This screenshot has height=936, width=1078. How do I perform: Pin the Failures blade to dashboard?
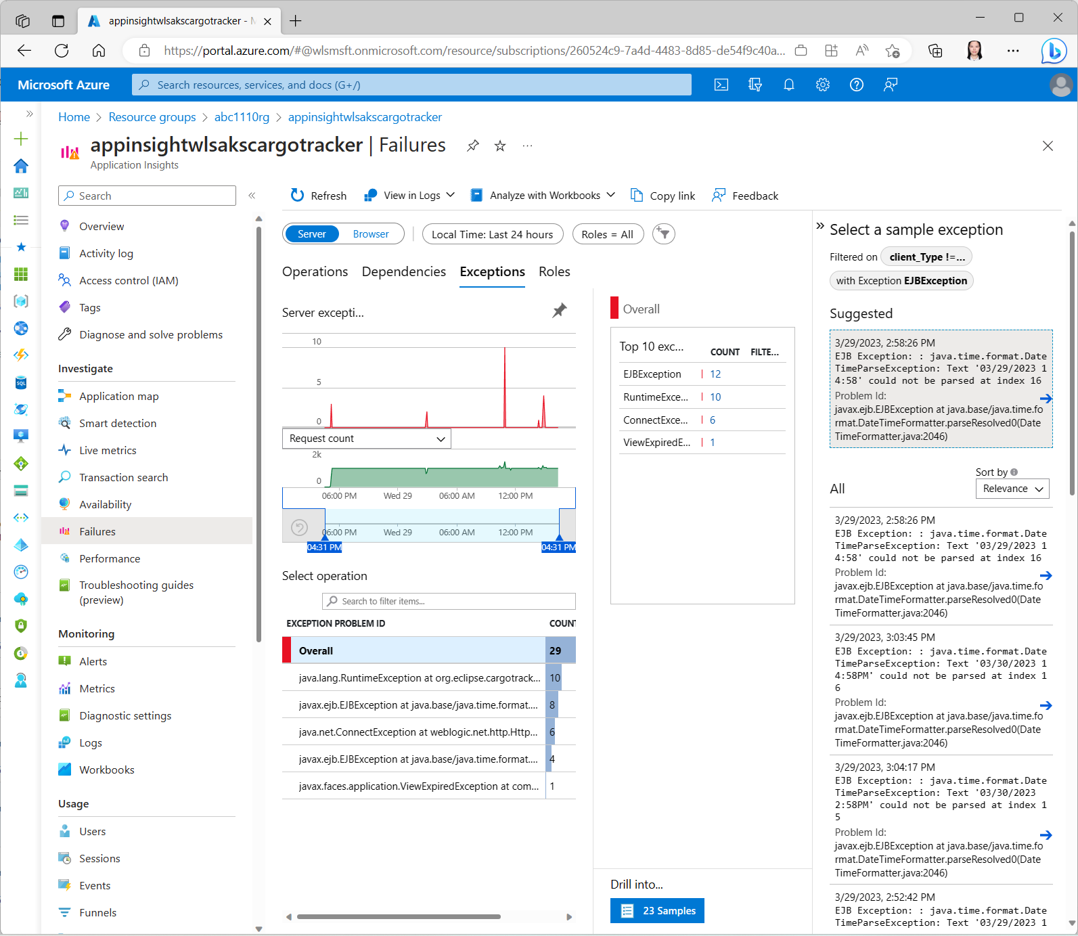[473, 146]
